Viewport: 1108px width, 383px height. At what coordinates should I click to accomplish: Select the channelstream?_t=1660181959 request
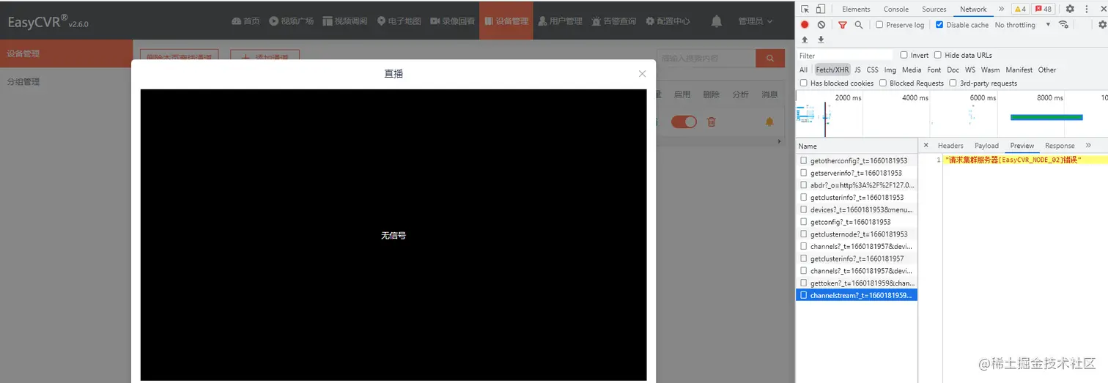(857, 295)
